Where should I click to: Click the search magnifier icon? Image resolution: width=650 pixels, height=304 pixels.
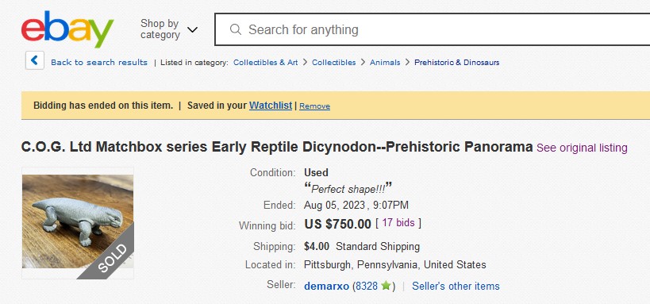(236, 29)
